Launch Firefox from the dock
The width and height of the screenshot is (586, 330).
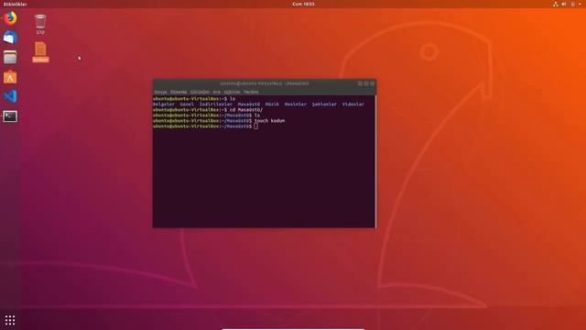pos(10,18)
